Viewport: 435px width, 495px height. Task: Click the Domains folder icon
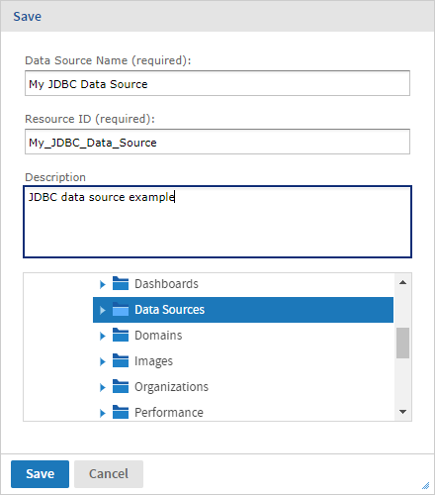[x=121, y=335]
